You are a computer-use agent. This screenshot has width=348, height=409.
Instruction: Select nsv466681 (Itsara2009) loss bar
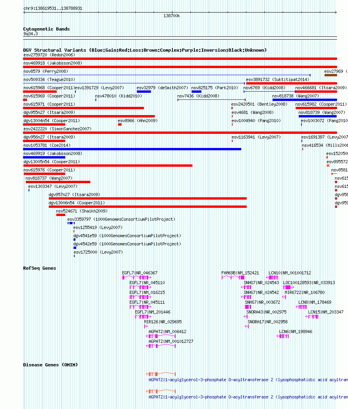(x=316, y=92)
